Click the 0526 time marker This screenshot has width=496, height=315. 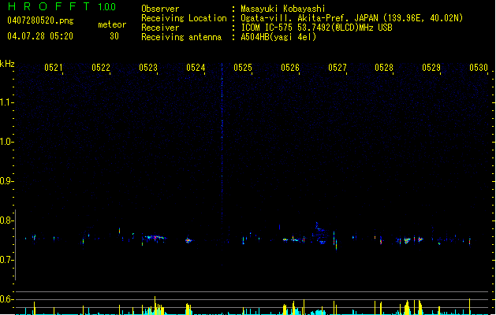coord(290,68)
